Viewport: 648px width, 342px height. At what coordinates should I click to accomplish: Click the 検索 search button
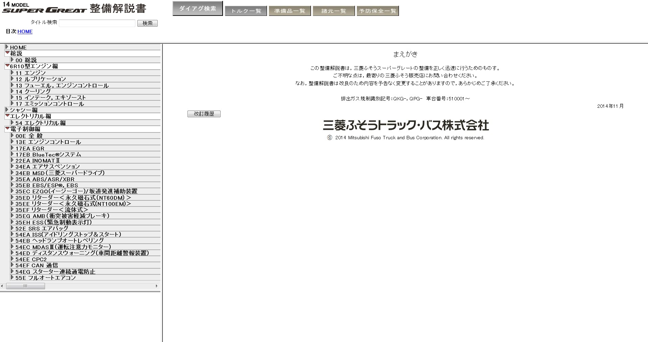coord(147,23)
